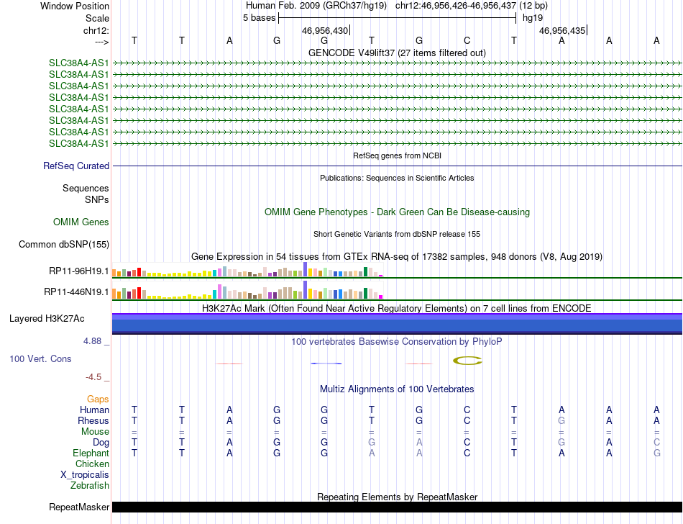Click the RP11-446N19.1 expression bar chart
The height and width of the screenshot is (524, 683).
coord(247,290)
